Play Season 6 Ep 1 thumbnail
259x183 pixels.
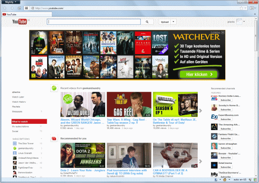[x=175, y=105]
